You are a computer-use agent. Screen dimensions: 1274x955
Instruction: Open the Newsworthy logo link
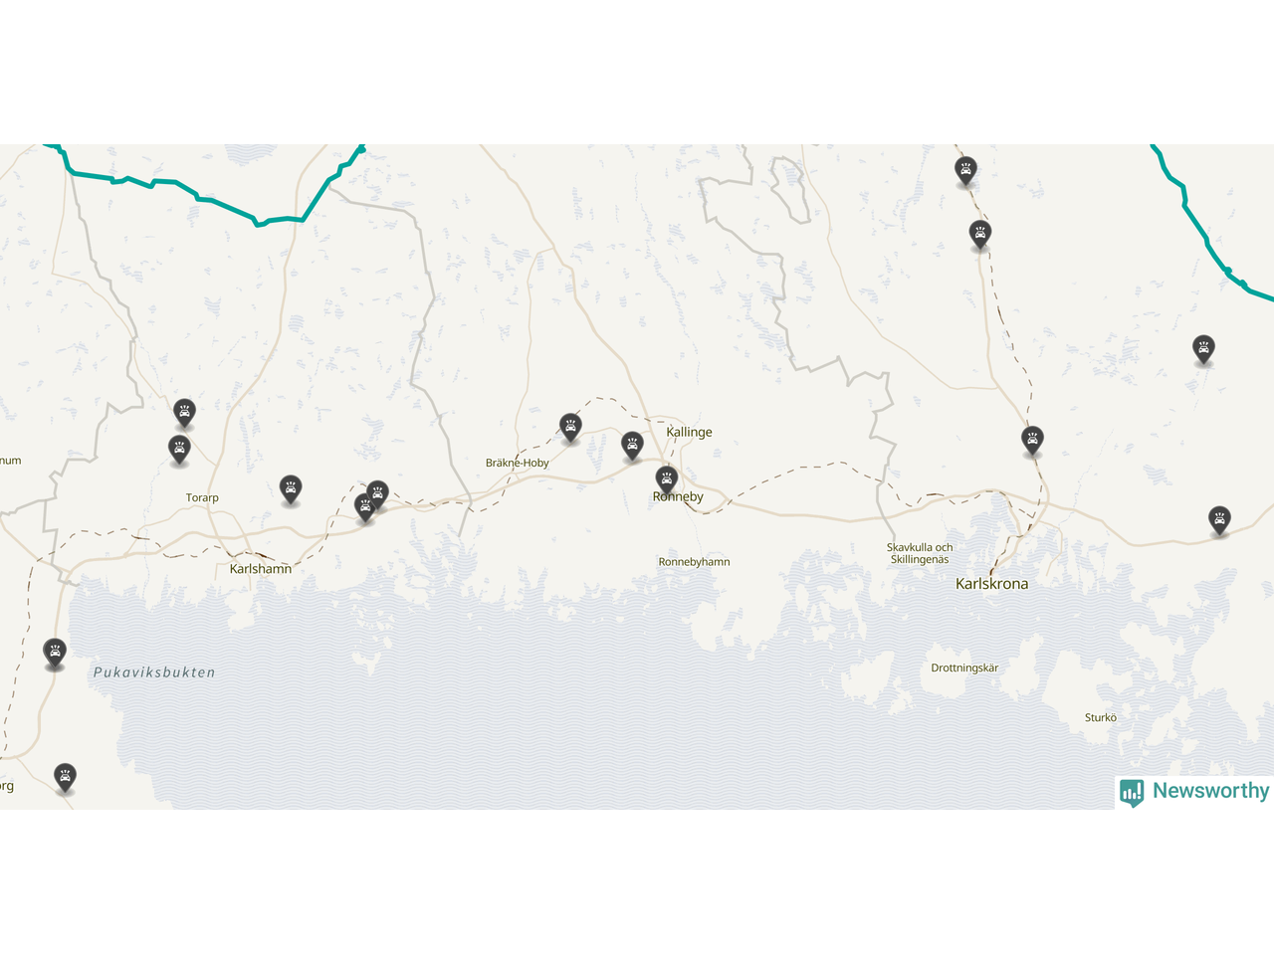1194,792
